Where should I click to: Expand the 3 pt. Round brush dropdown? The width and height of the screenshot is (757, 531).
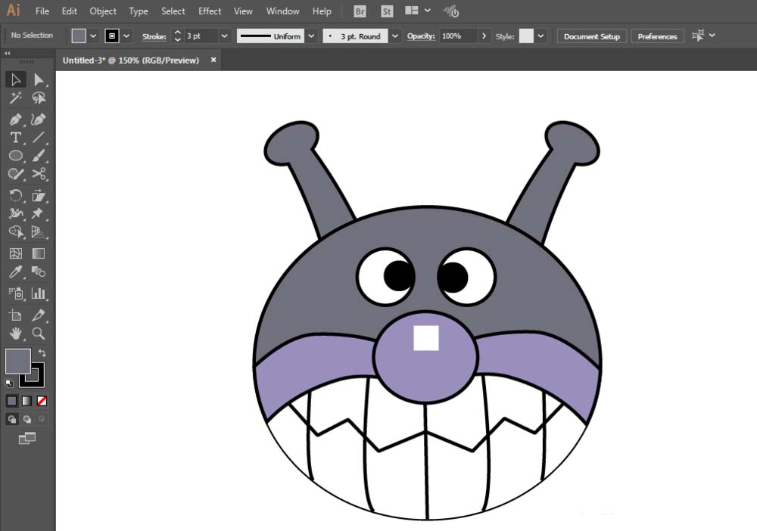pyautogui.click(x=394, y=36)
